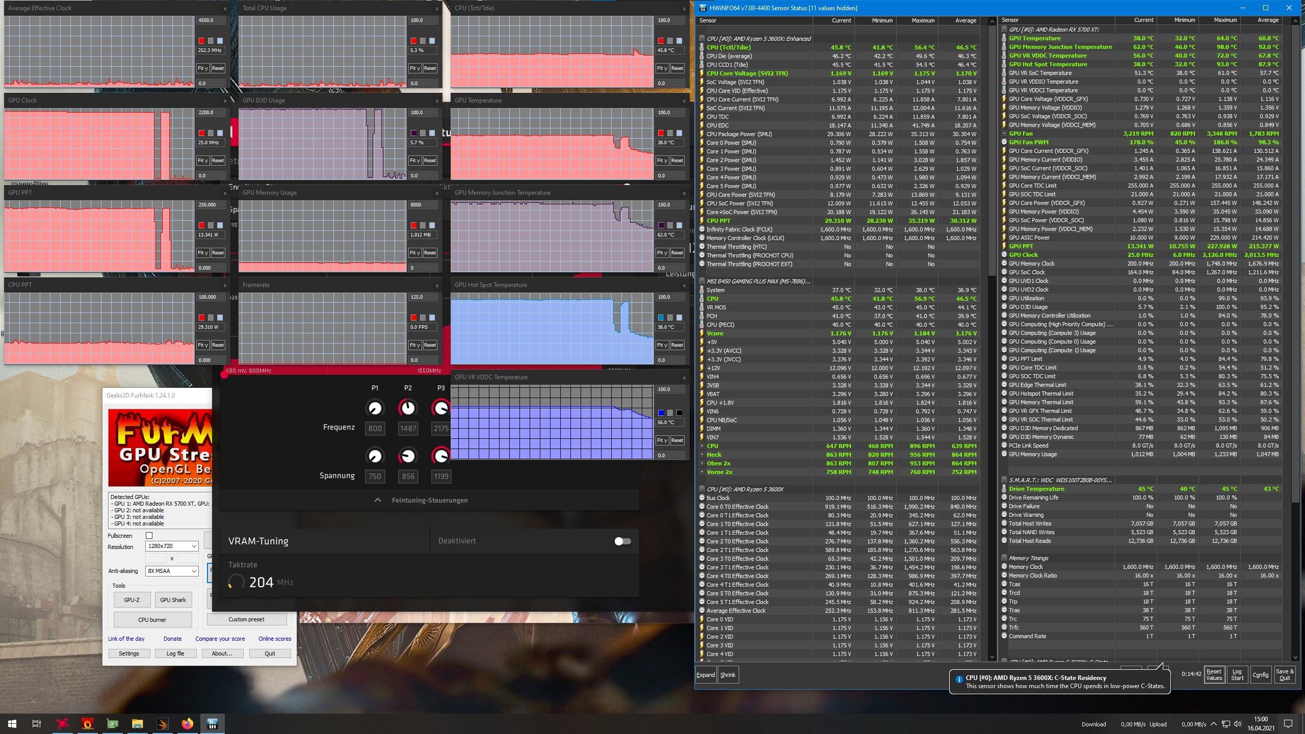The width and height of the screenshot is (1305, 734).
Task: Adjust the P2 Frequenz knob
Action: tap(408, 408)
